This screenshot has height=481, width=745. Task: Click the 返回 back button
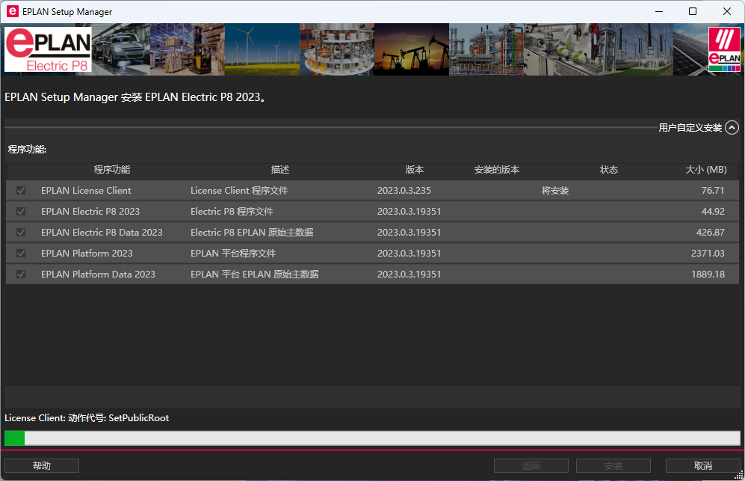(x=531, y=466)
